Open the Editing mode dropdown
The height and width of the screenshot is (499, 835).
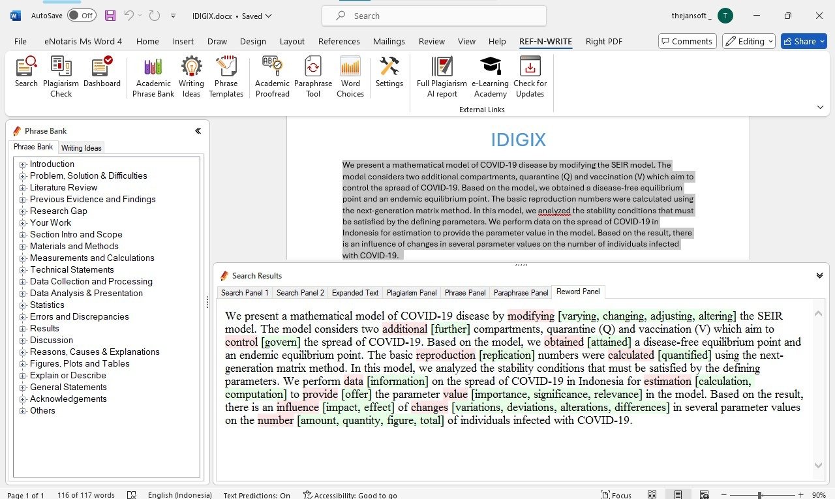[x=749, y=41]
